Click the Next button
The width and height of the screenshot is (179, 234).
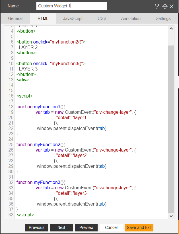(61, 227)
